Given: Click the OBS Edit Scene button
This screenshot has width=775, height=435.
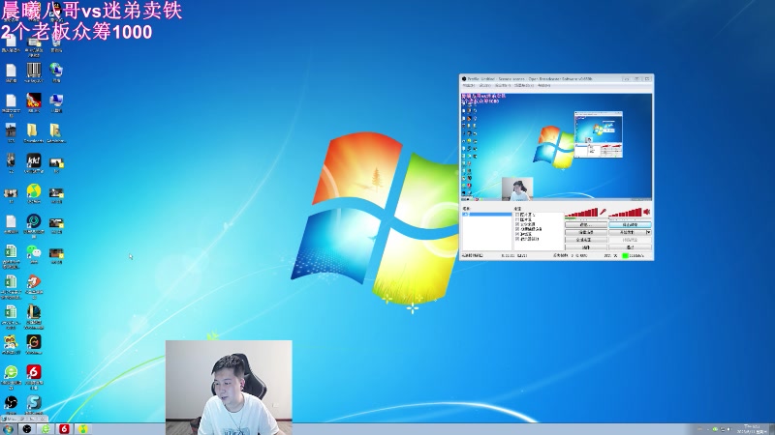Looking at the screenshot, I should point(586,232).
